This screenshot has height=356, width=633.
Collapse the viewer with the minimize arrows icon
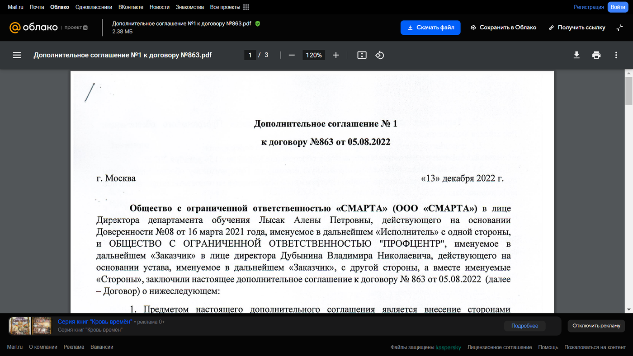pos(619,28)
